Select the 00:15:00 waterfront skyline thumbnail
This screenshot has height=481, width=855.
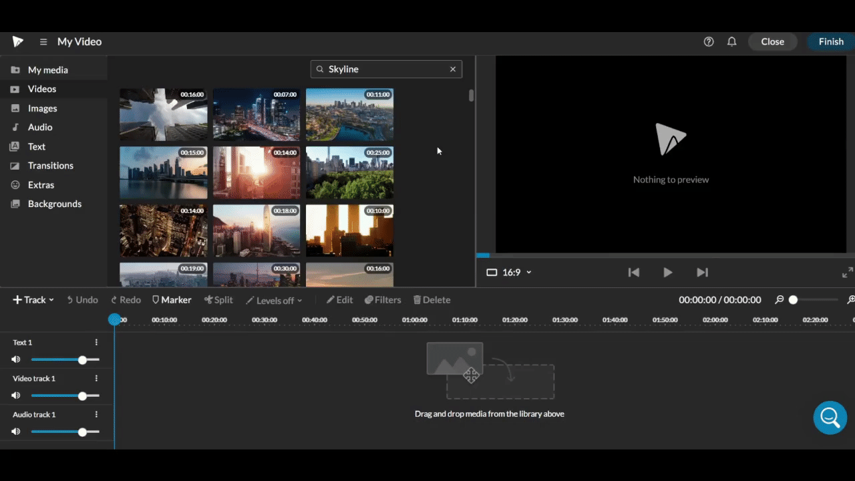click(164, 173)
